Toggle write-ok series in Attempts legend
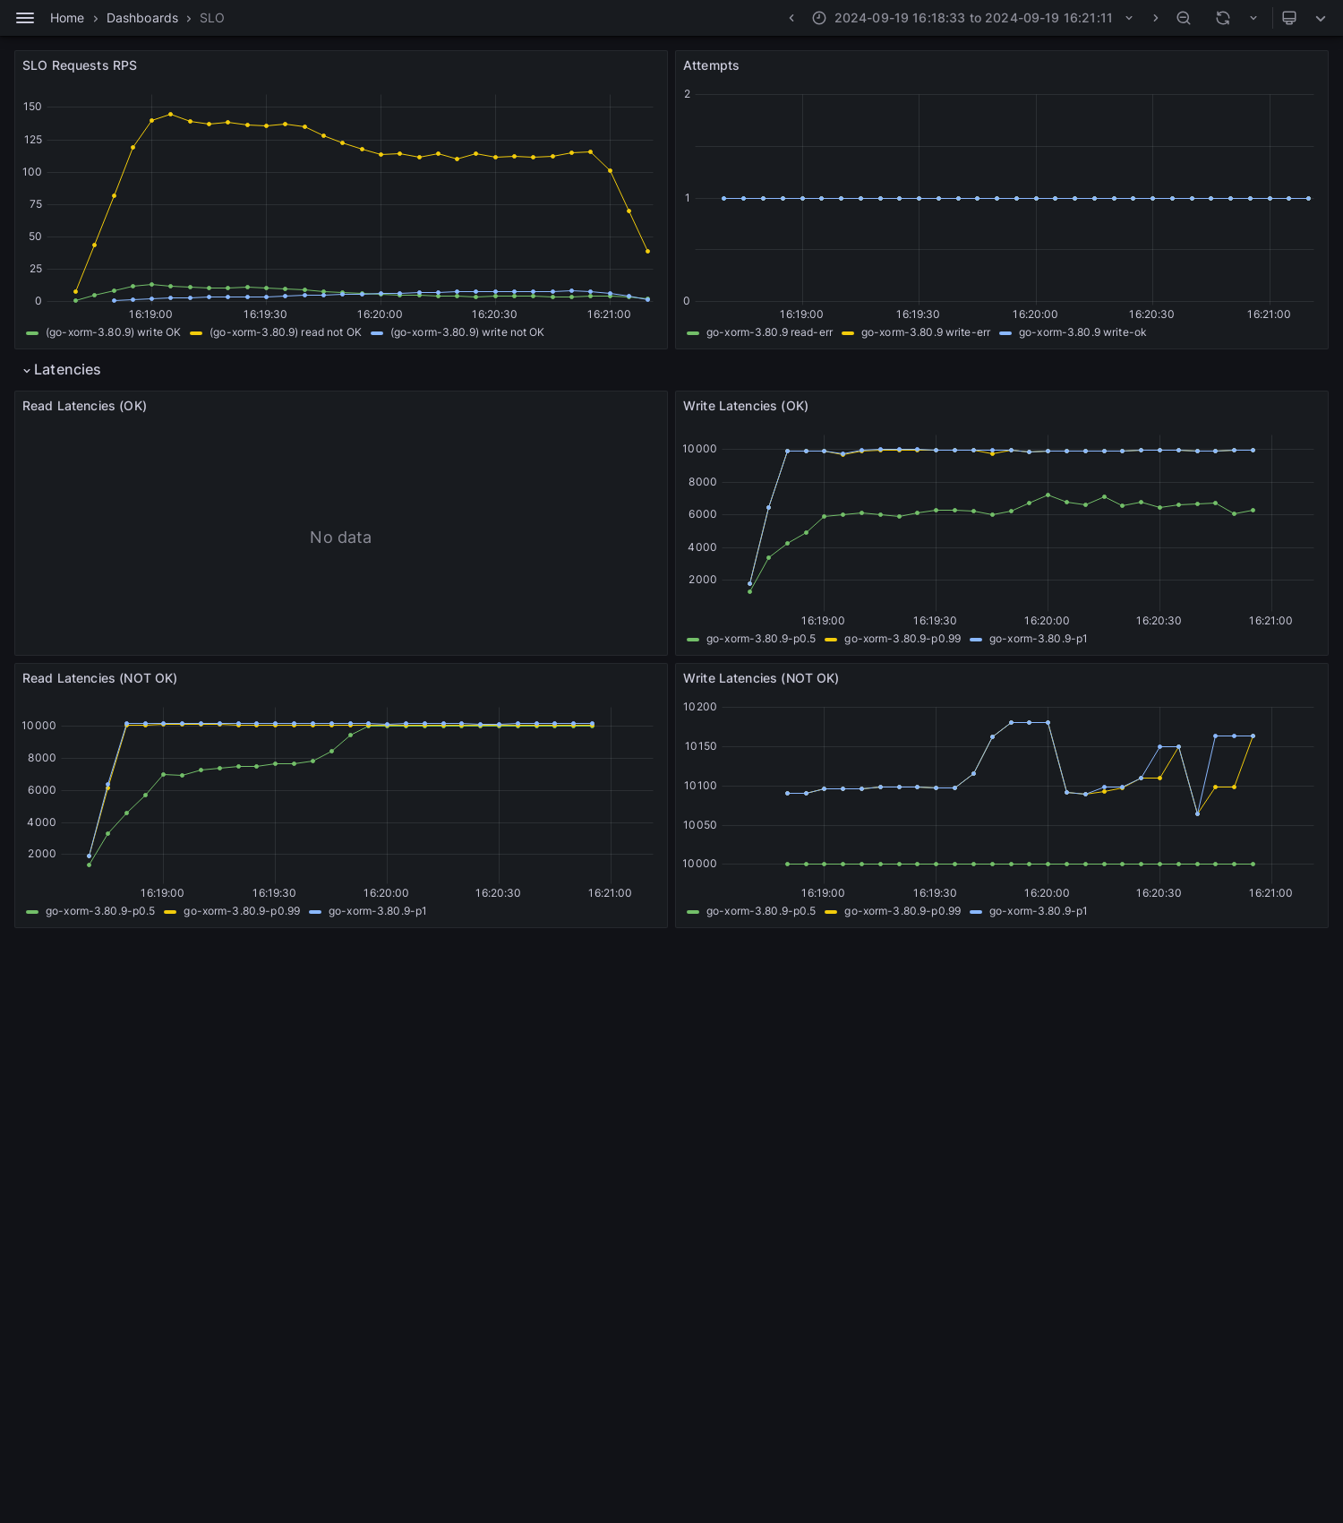This screenshot has width=1343, height=1523. [x=1082, y=332]
